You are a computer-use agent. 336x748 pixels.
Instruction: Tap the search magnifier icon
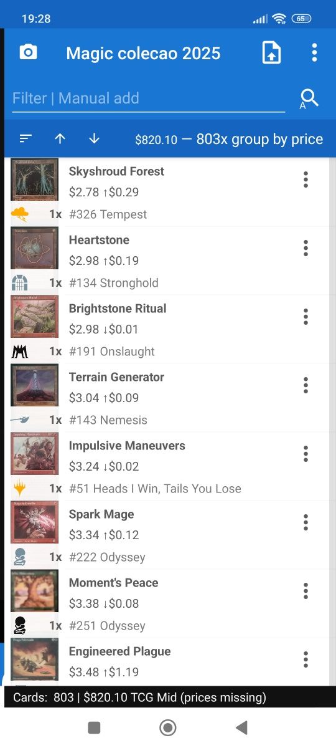[309, 98]
